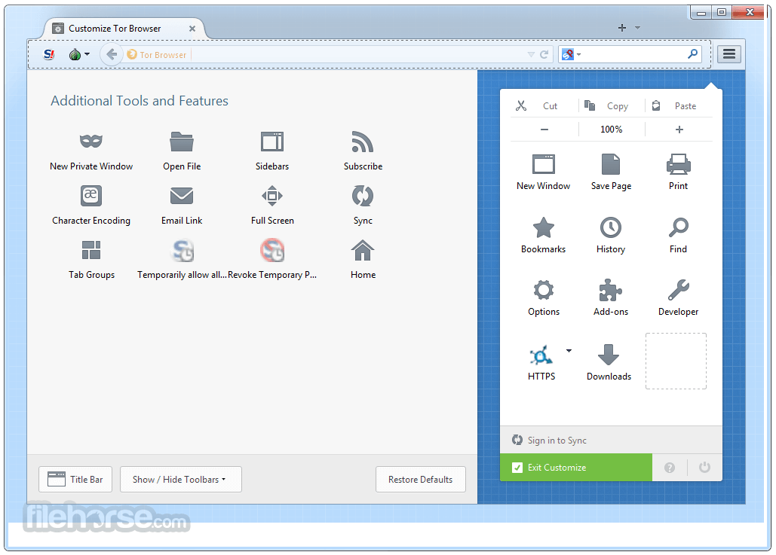The height and width of the screenshot is (555, 776).
Task: Click the Revoke Temporary Permissions icon
Action: click(272, 250)
